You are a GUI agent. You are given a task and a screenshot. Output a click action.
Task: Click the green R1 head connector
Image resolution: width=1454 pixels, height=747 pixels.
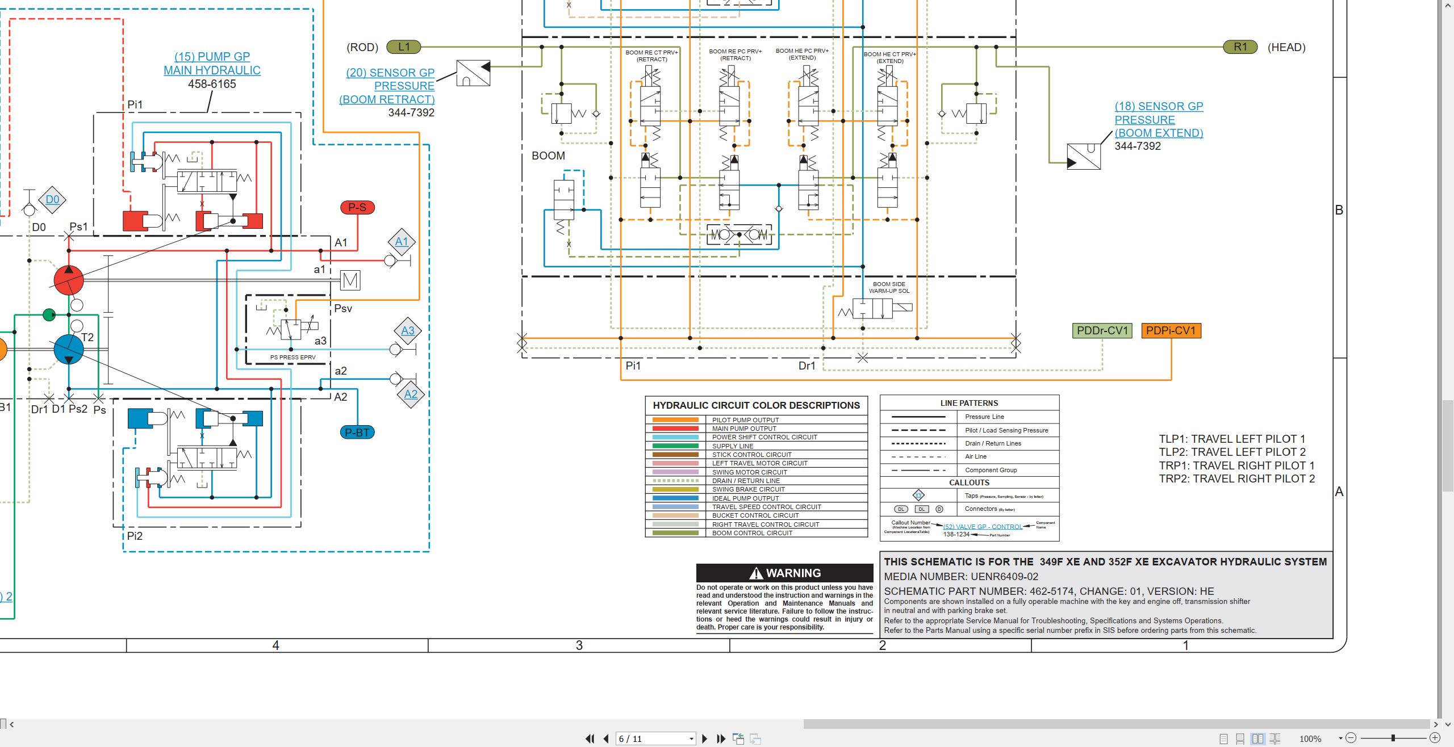click(x=1240, y=47)
